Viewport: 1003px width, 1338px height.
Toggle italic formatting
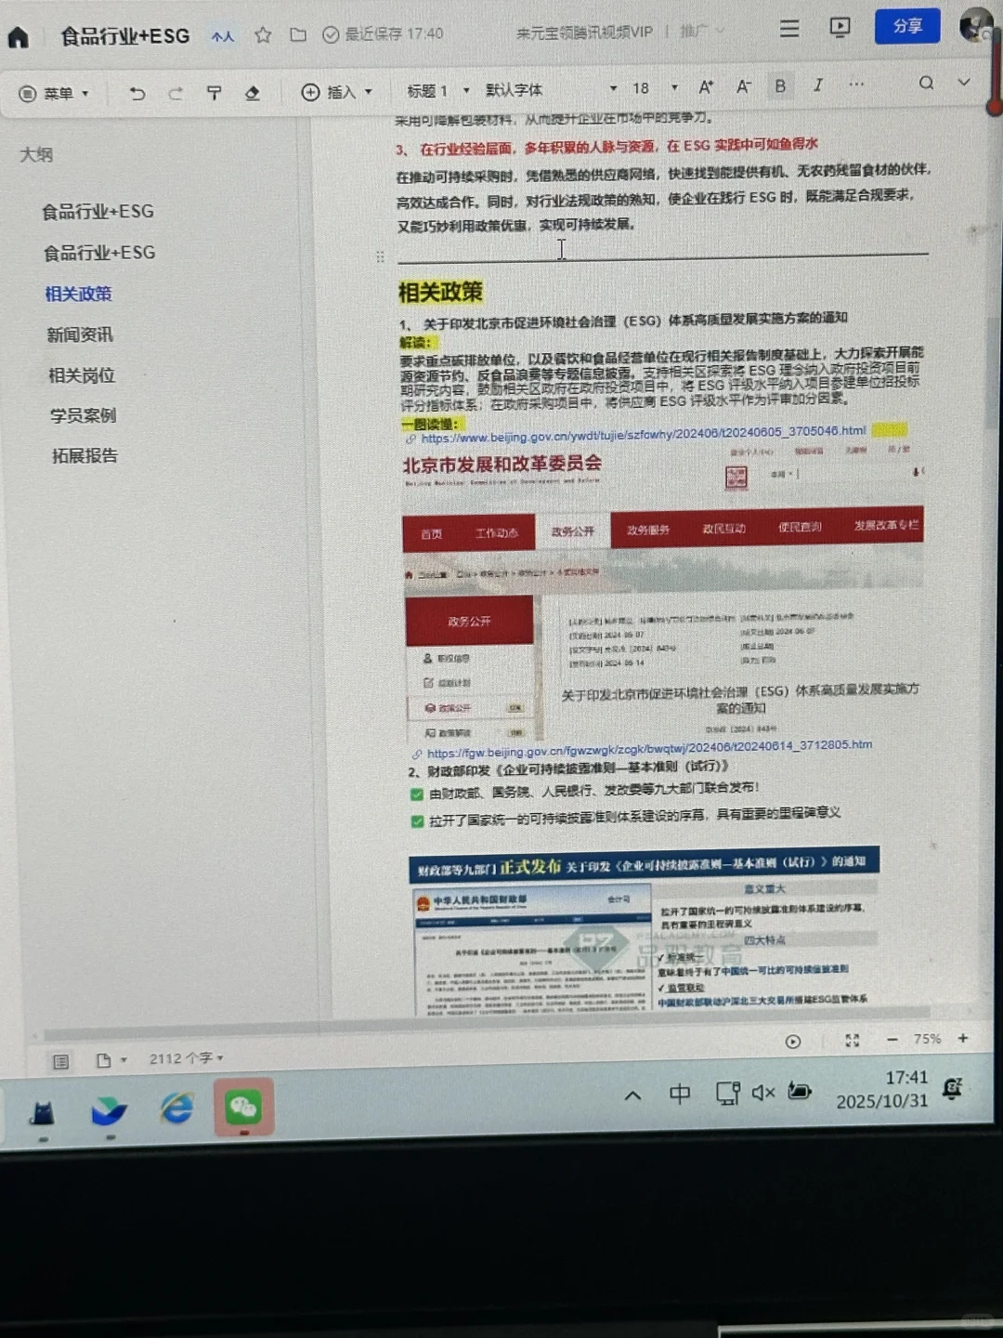click(817, 85)
